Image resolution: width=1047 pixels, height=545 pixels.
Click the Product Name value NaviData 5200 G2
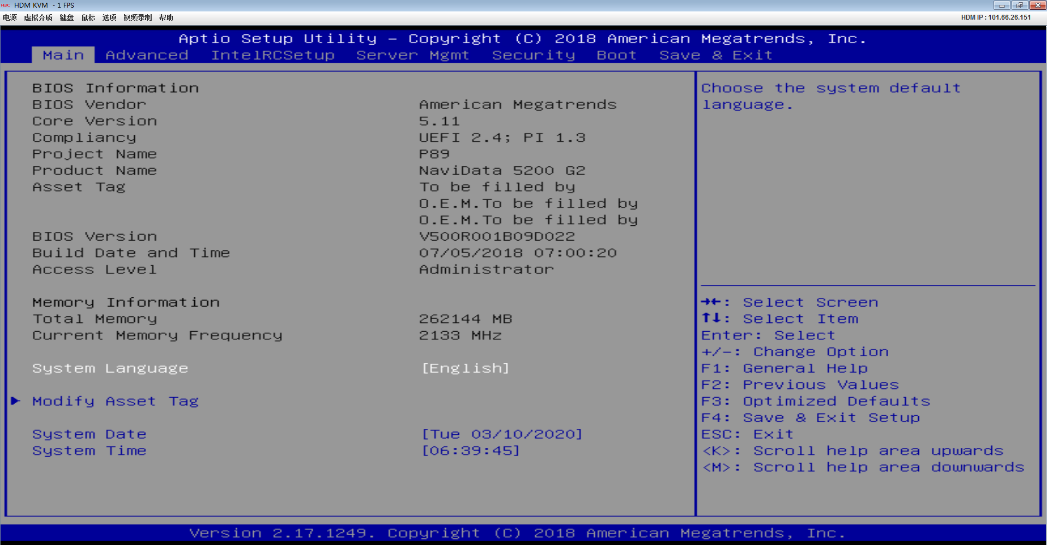[502, 170]
